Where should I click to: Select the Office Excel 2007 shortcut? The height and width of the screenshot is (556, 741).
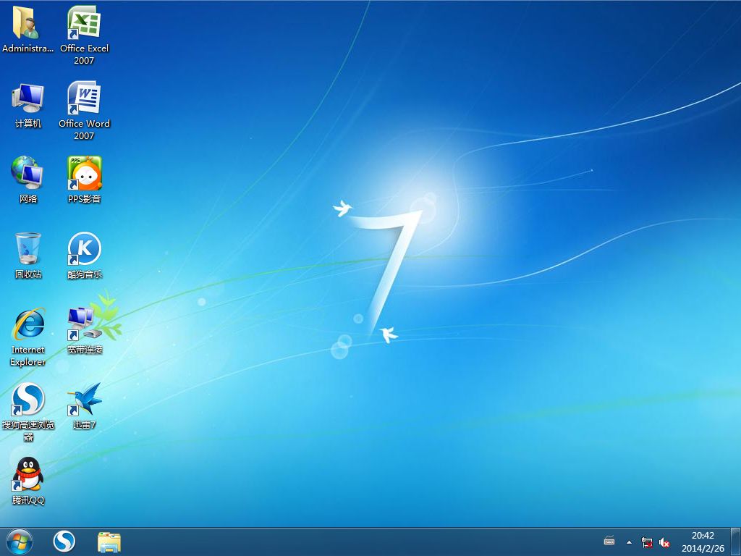[84, 35]
